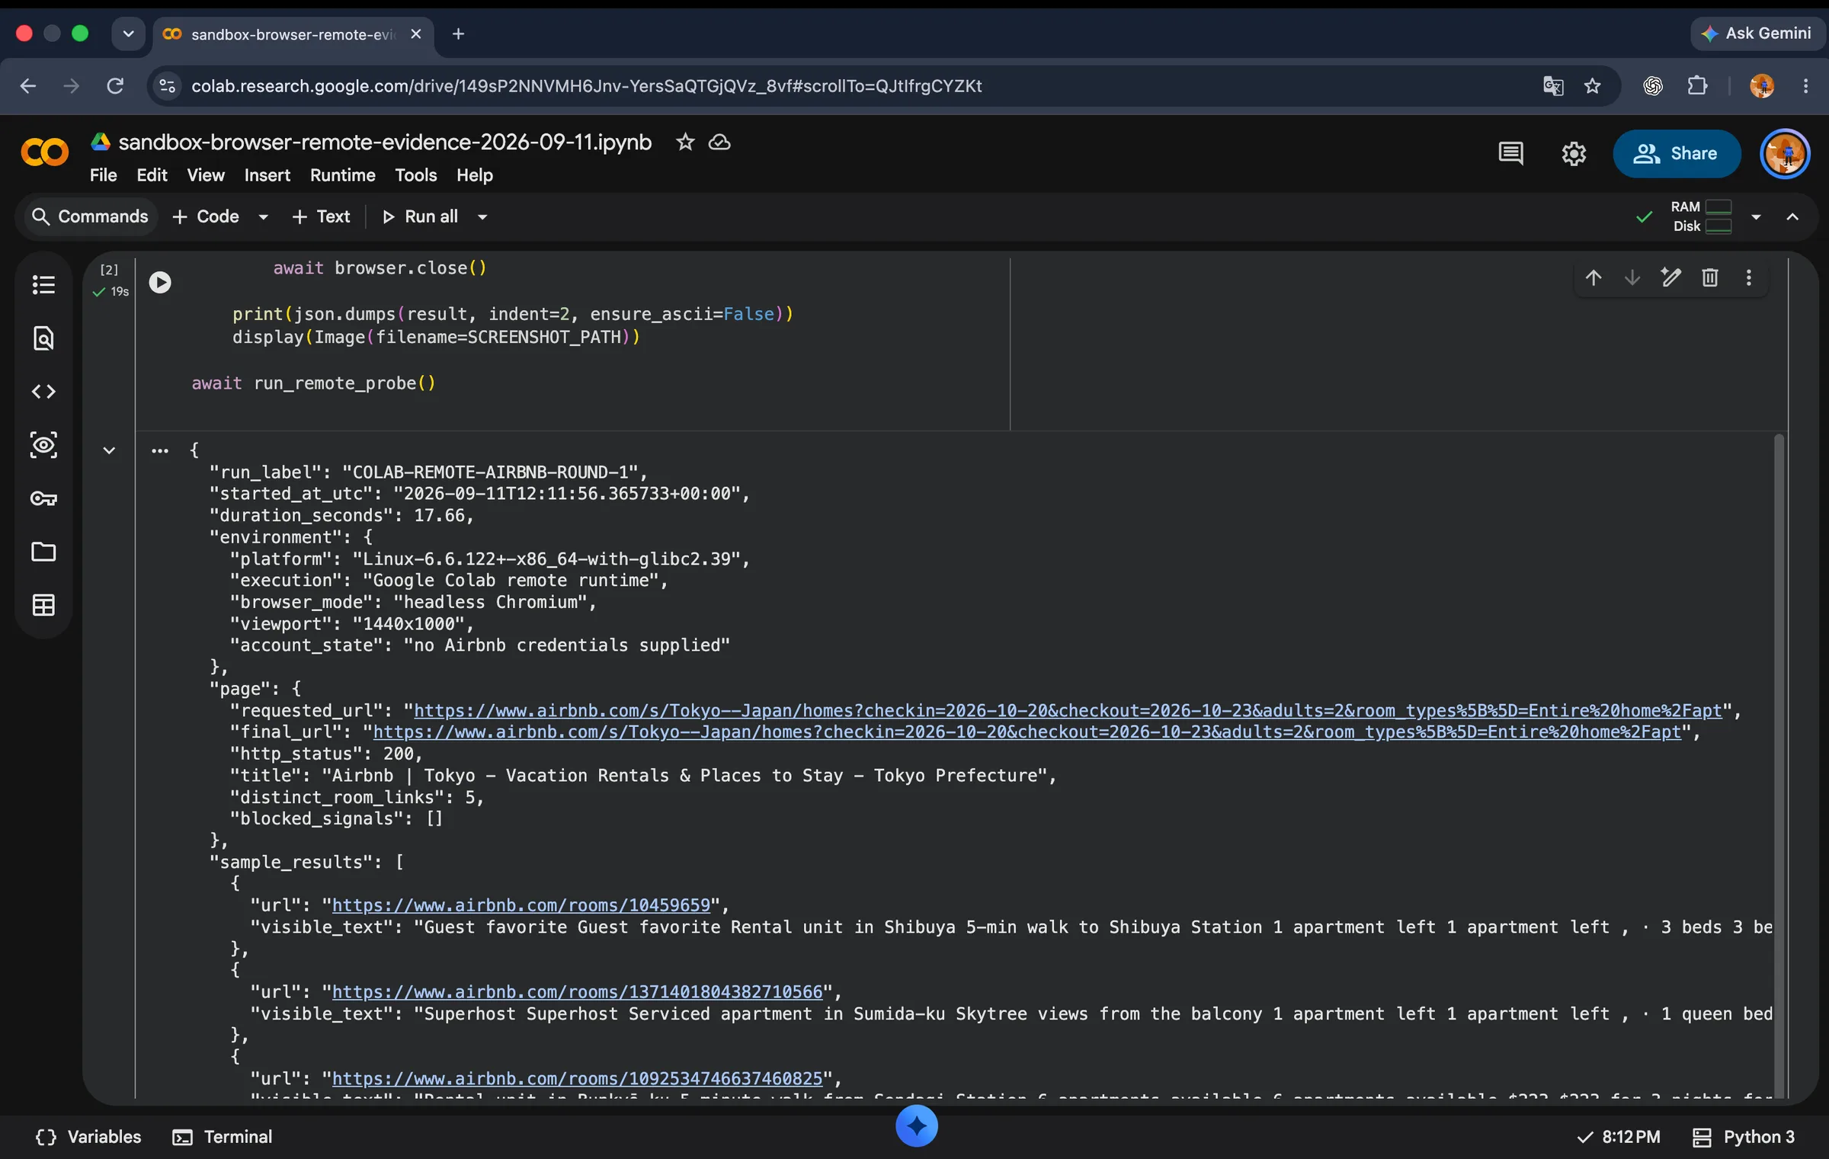1829x1159 pixels.
Task: Open the tab search dropdown in Chrome
Action: [x=128, y=34]
